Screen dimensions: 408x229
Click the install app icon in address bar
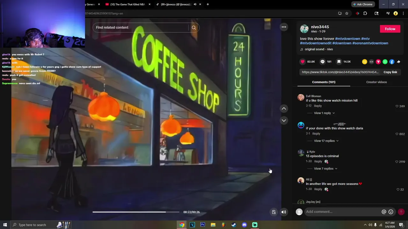340,13
